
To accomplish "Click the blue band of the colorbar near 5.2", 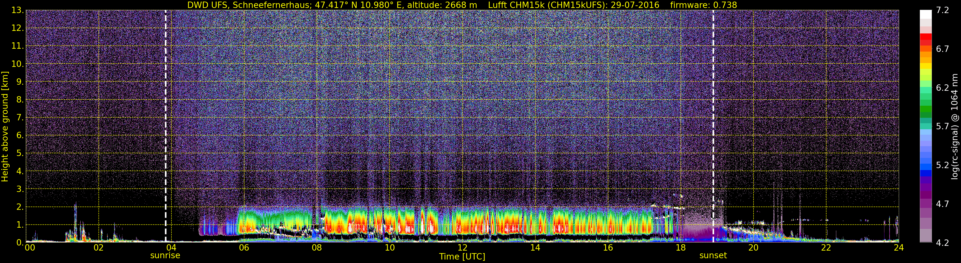I will pyautogui.click(x=926, y=167).
